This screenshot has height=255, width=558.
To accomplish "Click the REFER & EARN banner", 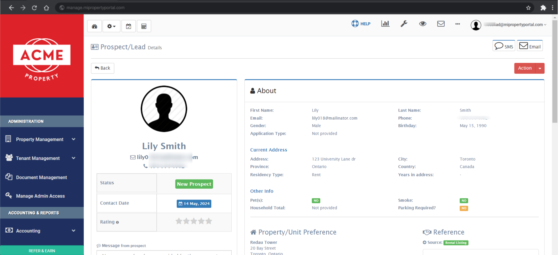I will click(42, 250).
